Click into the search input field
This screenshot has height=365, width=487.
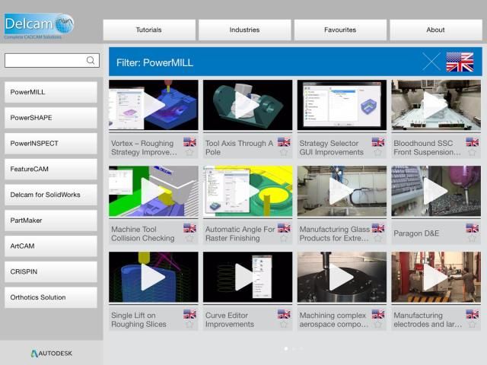[x=44, y=61]
